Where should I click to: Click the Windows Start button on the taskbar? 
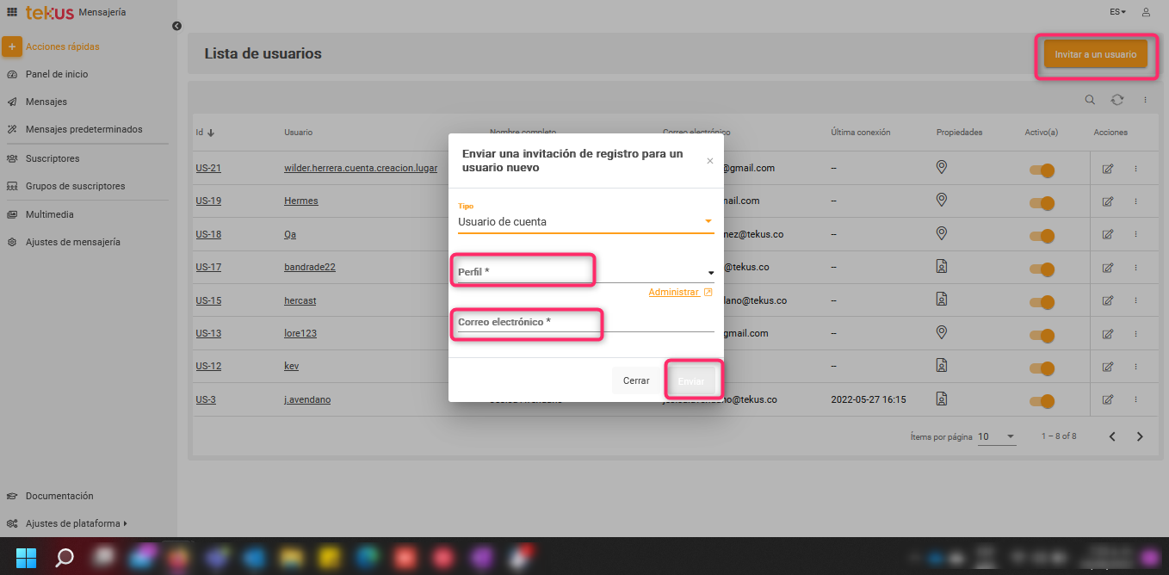coord(27,557)
